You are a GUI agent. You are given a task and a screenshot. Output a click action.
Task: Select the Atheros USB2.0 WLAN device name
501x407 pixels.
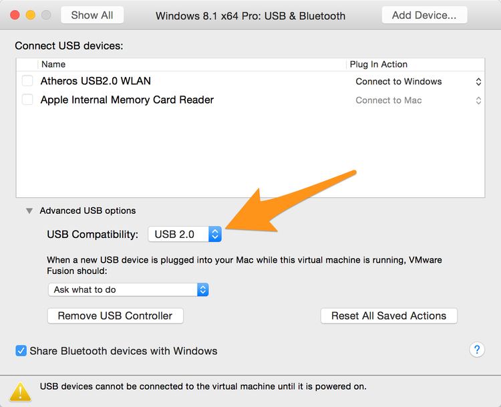(x=96, y=81)
